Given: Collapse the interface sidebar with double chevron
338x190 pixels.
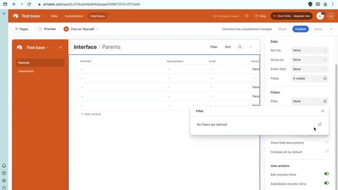Looking at the screenshot, I should (x=61, y=47).
